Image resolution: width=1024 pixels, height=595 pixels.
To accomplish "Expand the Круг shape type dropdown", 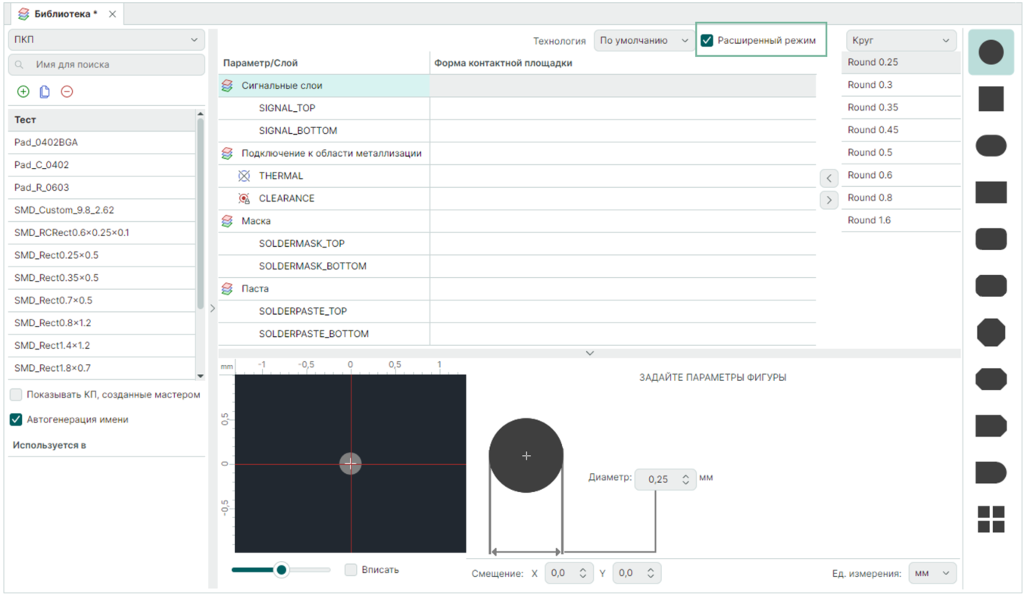I will pyautogui.click(x=901, y=41).
